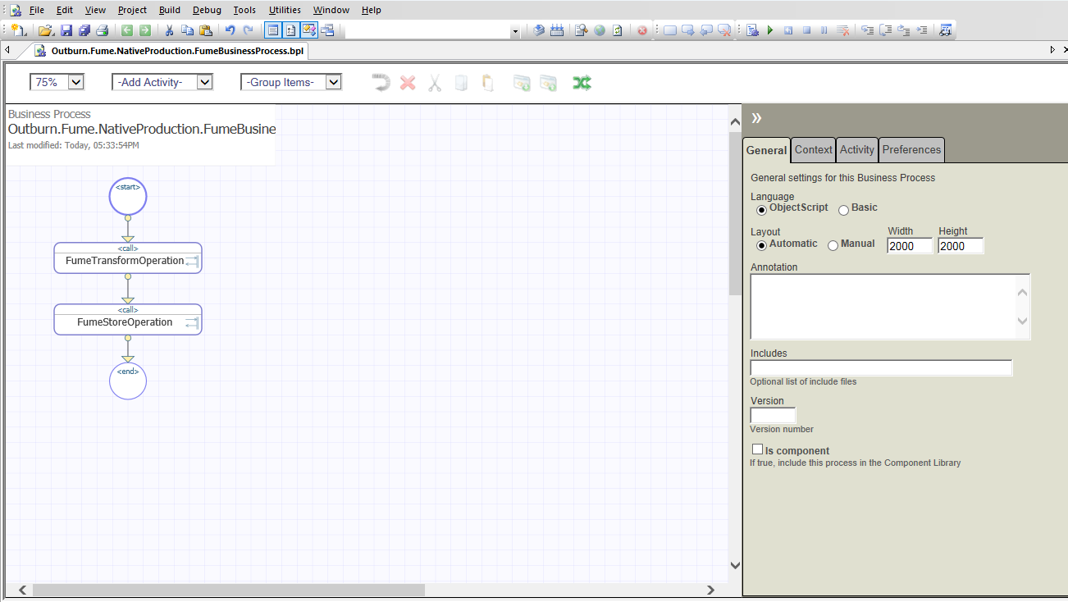Image resolution: width=1068 pixels, height=602 pixels.
Task: Click the Open folder toolbar icon
Action: pyautogui.click(x=46, y=30)
